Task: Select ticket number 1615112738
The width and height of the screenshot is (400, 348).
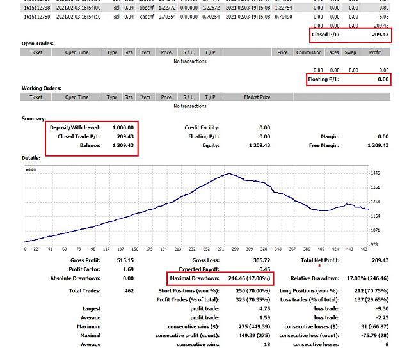Action: [37, 8]
